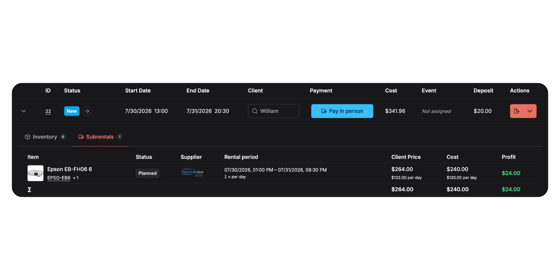560x280 pixels.
Task: Click deposit value $20.00
Action: (482, 111)
